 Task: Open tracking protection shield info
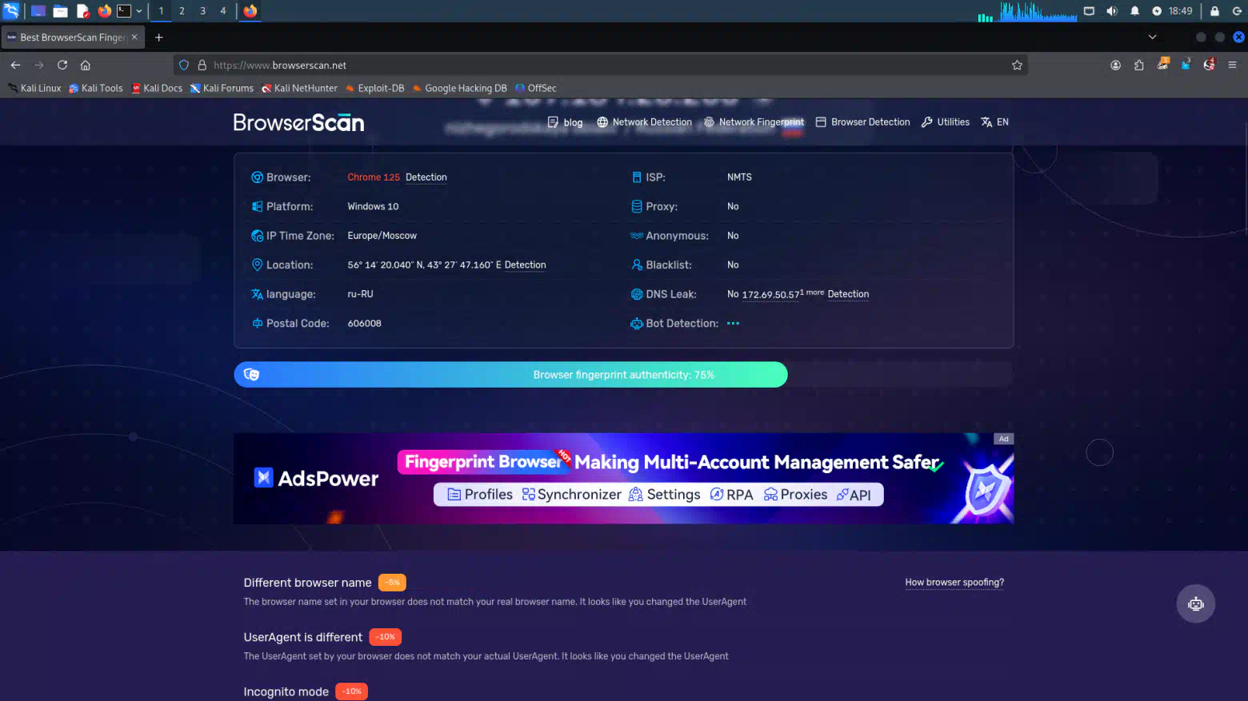184,65
